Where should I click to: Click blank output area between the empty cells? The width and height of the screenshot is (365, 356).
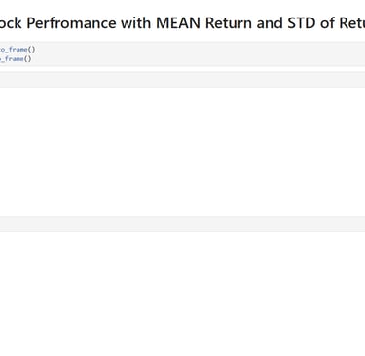182,152
